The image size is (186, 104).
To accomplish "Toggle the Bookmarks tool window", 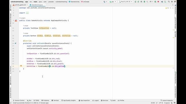I will [x=10, y=80].
